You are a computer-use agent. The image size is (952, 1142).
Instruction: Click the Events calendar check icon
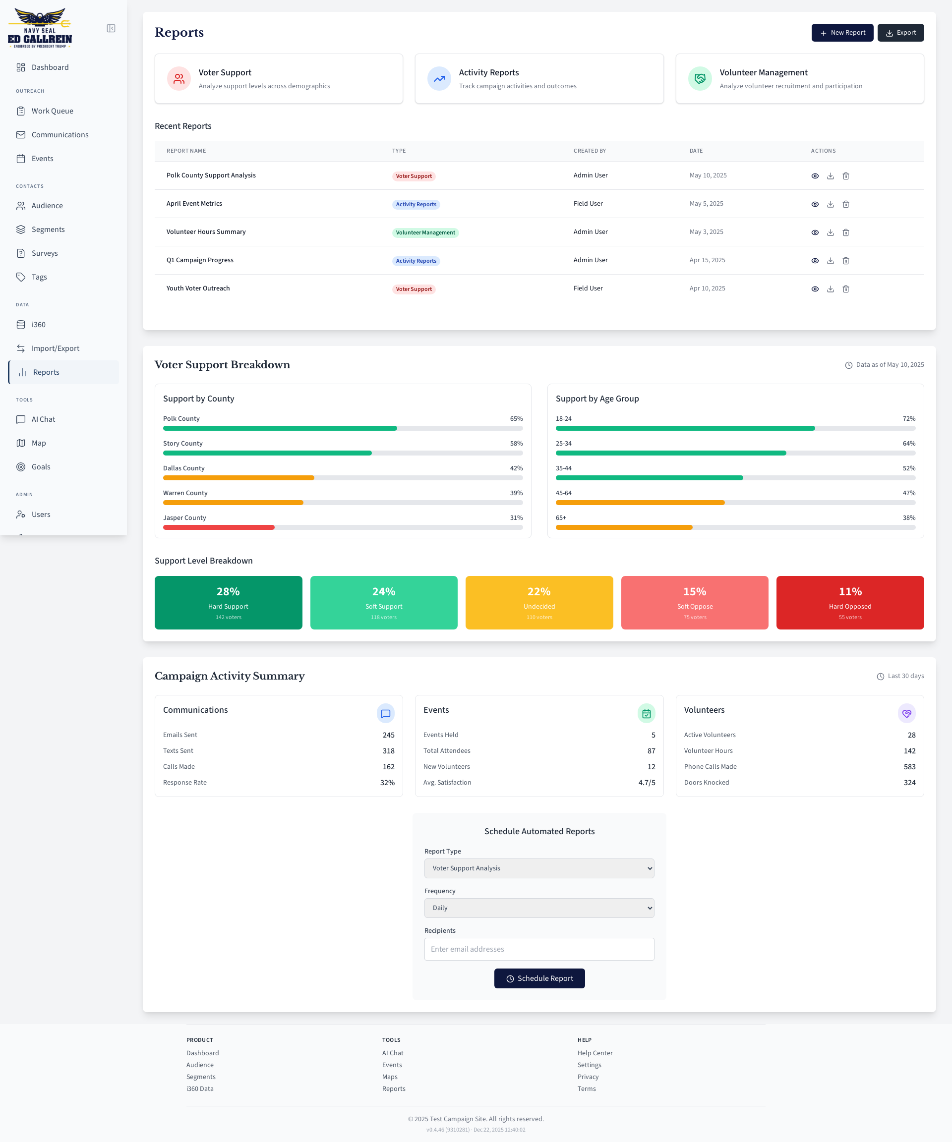pos(646,713)
